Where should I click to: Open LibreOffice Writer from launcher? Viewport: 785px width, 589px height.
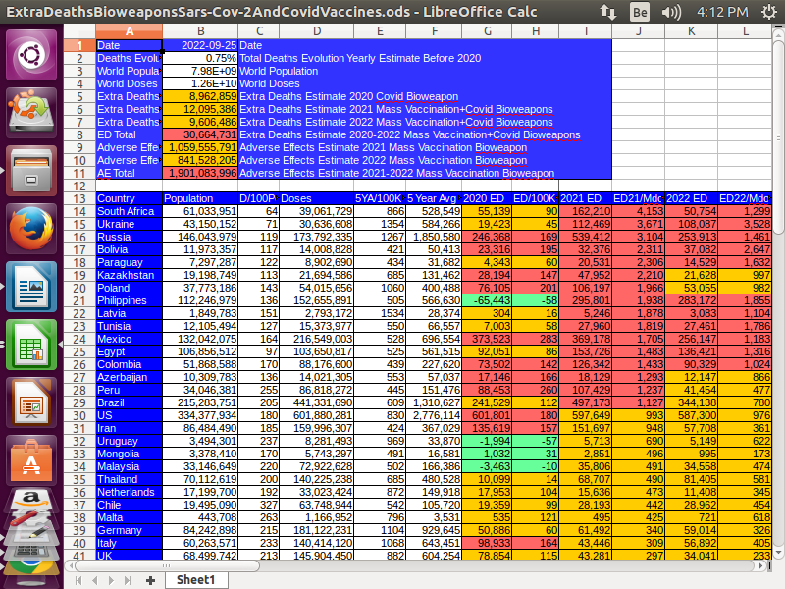(x=32, y=288)
